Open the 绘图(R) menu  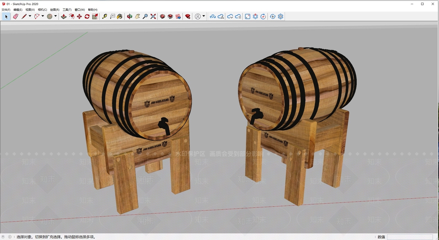click(55, 10)
